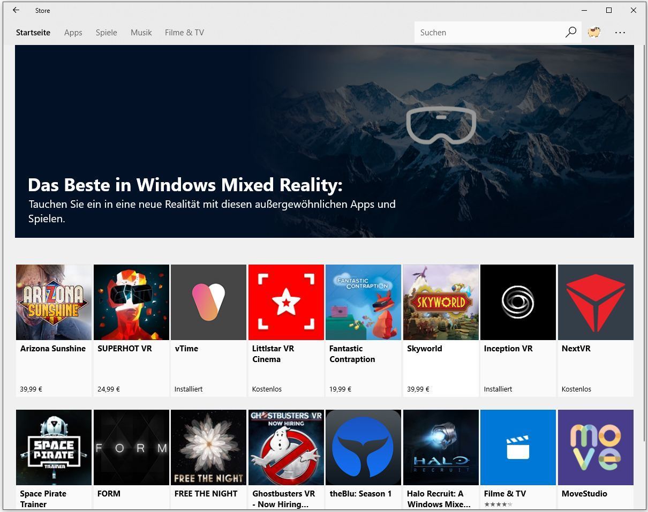Click the back arrow in title bar
The image size is (648, 512).
pos(16,10)
